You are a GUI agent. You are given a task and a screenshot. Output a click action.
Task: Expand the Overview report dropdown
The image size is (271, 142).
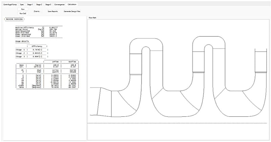38,11
